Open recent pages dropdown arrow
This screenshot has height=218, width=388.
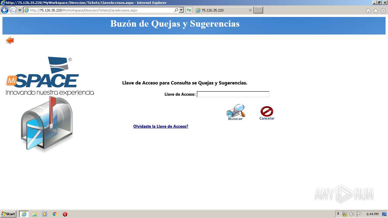(x=20, y=10)
